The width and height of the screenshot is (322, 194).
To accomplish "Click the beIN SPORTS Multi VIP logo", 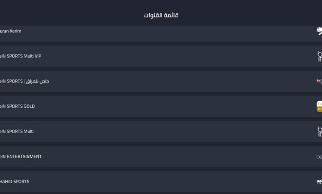I will 319,56.
